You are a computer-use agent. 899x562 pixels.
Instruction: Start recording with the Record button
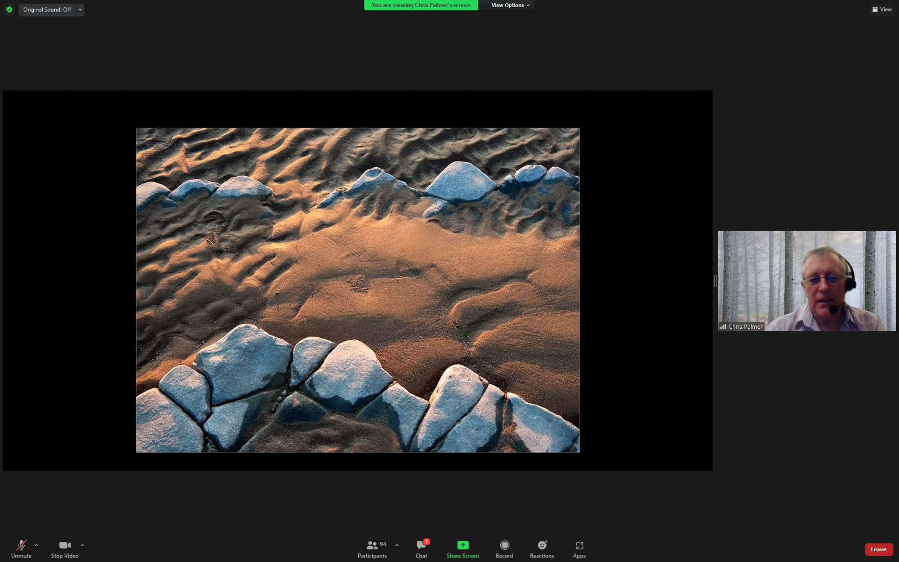coord(504,549)
